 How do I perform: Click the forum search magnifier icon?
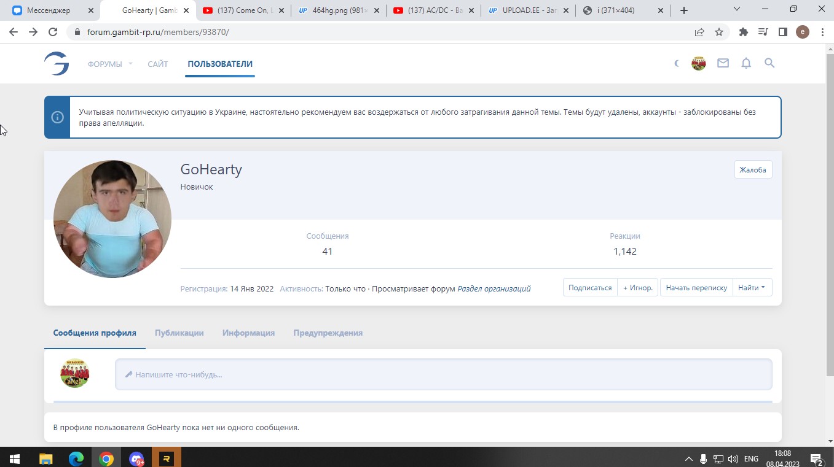coord(769,63)
